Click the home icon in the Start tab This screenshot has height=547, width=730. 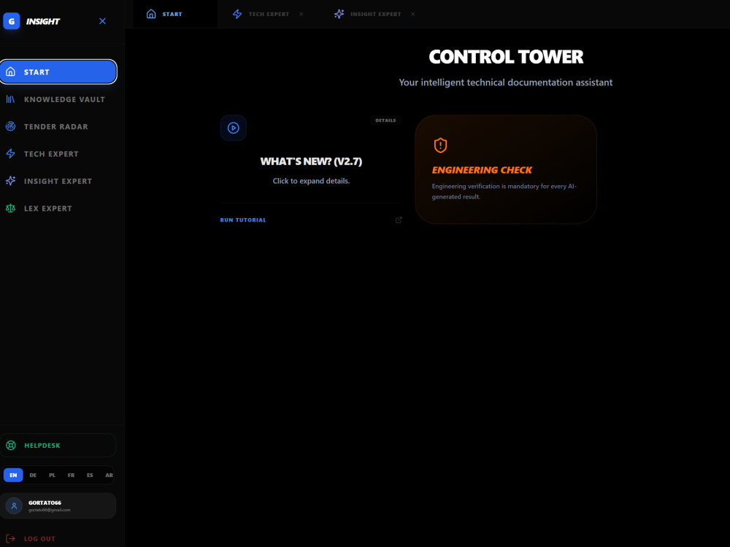[151, 14]
